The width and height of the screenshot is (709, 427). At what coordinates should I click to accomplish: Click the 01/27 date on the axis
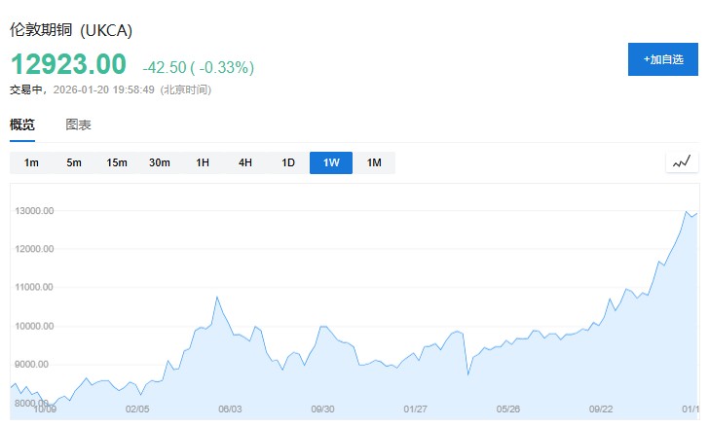415,409
